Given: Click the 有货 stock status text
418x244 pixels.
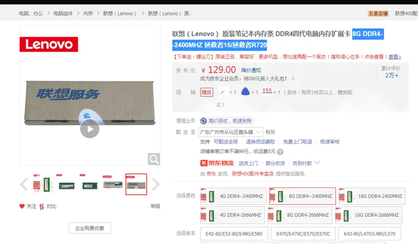Looking at the screenshot, I should pyautogui.click(x=270, y=132).
